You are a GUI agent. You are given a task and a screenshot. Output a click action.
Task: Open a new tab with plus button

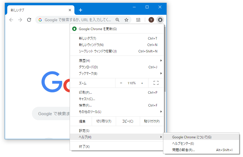click(81, 10)
